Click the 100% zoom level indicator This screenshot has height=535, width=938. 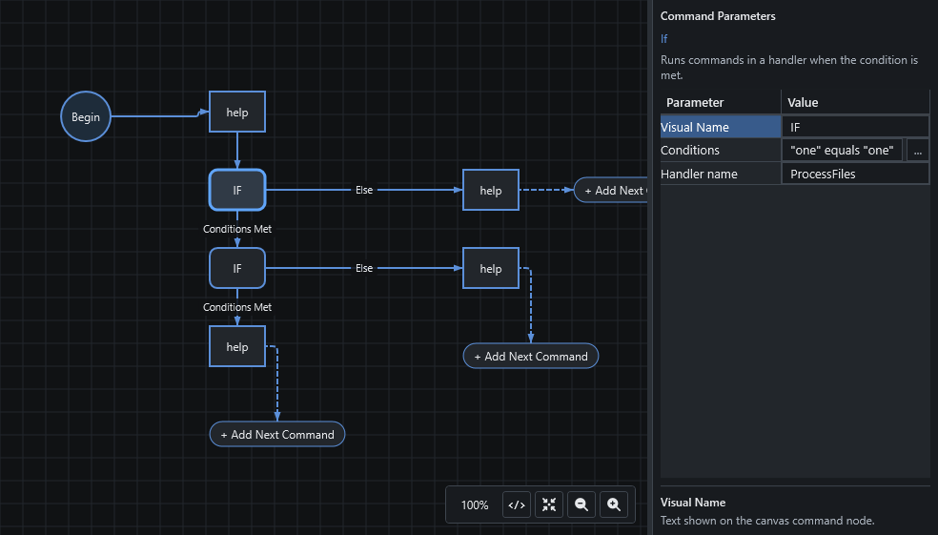(x=475, y=505)
